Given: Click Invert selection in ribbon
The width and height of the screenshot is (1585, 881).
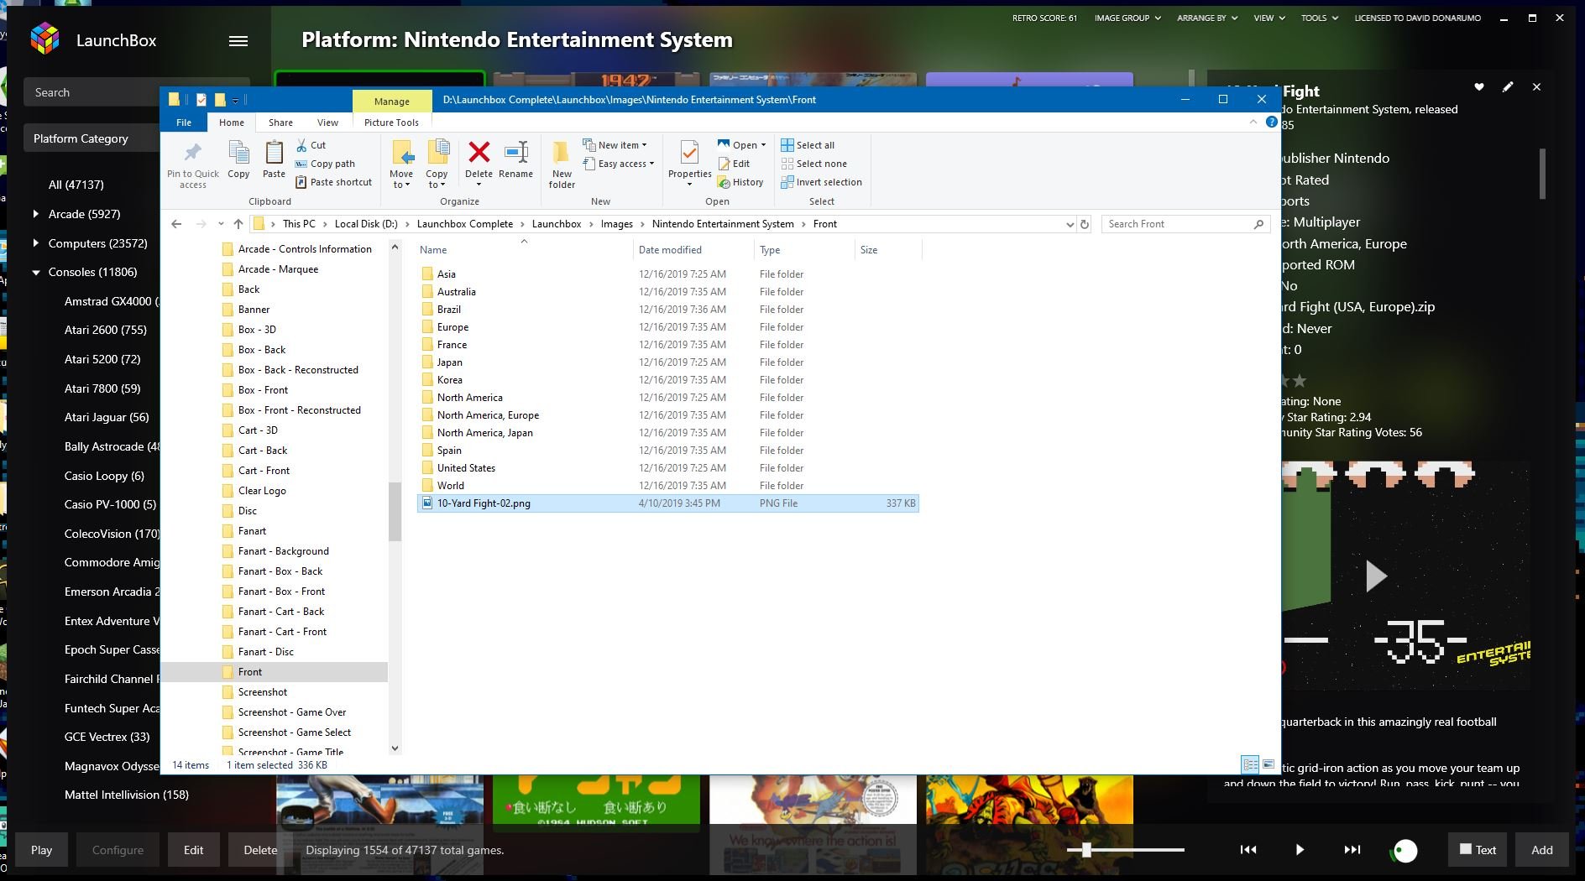Looking at the screenshot, I should click(x=821, y=182).
